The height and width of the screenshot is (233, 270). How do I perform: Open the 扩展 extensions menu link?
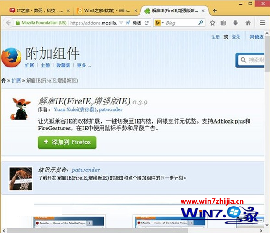29,66
